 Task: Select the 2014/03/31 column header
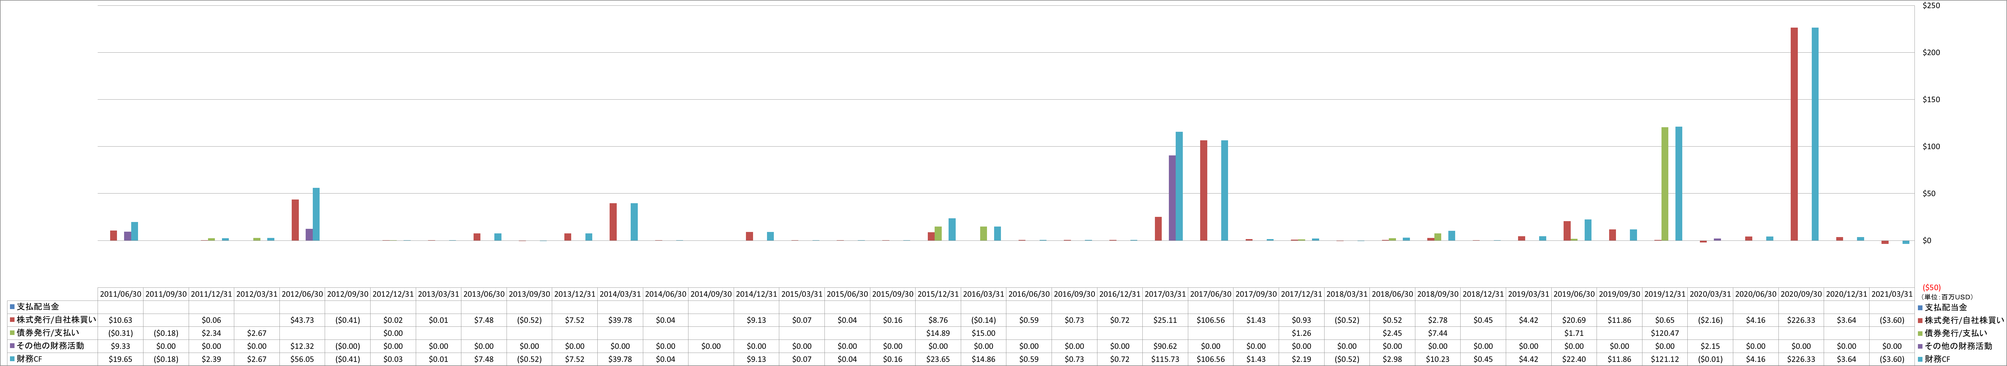coord(620,294)
